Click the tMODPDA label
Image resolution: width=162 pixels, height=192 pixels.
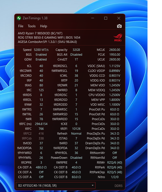24,148
